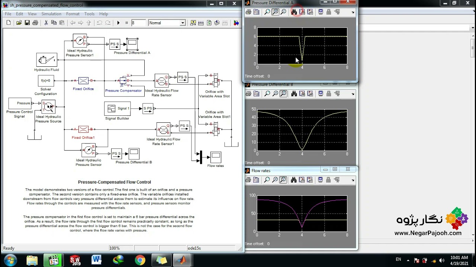Edit the simulation stop time field

point(138,23)
